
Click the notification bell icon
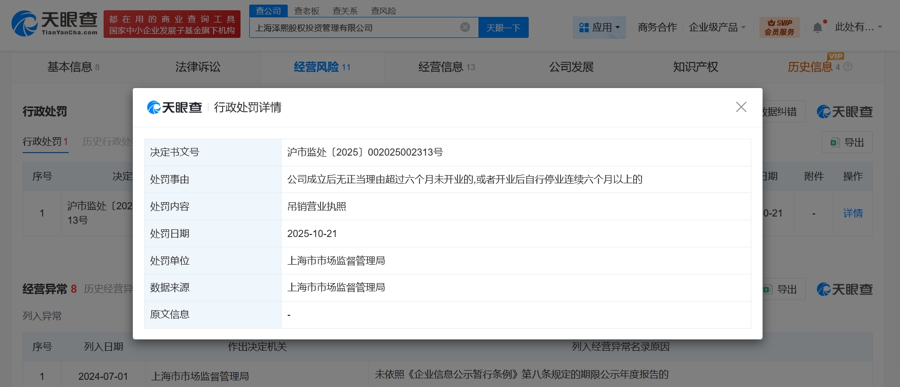click(x=817, y=28)
